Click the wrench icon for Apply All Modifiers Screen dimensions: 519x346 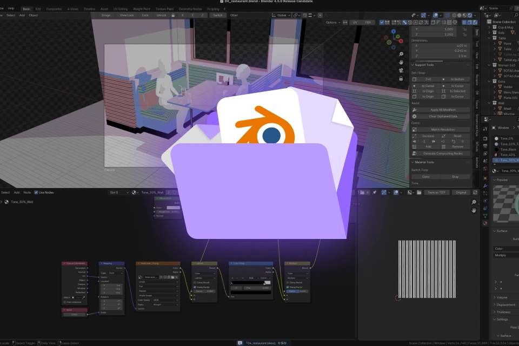(414, 110)
